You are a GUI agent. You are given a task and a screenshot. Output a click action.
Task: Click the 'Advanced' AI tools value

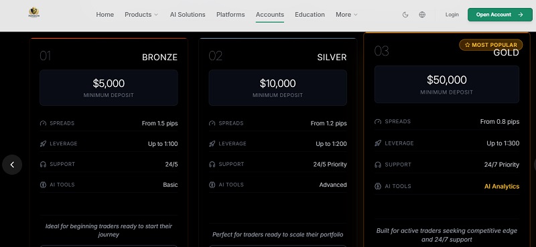[x=332, y=185]
